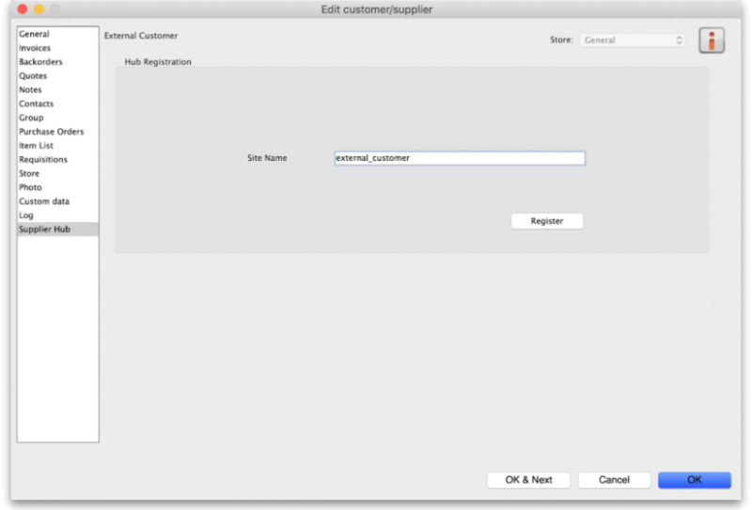Screen dimensions: 752x510
Task: Click the Register button
Action: [x=547, y=221]
